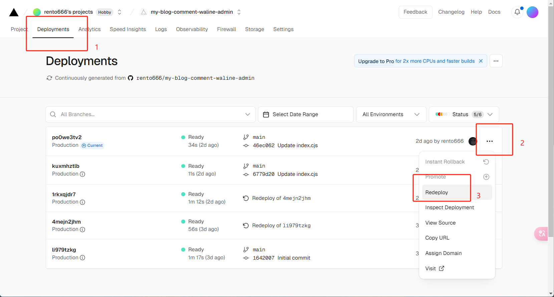The width and height of the screenshot is (554, 297).
Task: Open the more options button beside the banner
Action: 496,61
